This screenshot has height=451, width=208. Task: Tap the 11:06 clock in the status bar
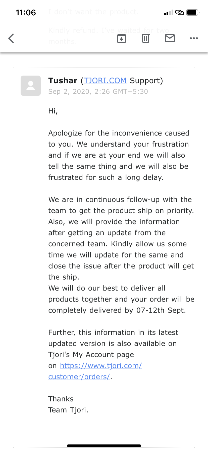click(26, 13)
